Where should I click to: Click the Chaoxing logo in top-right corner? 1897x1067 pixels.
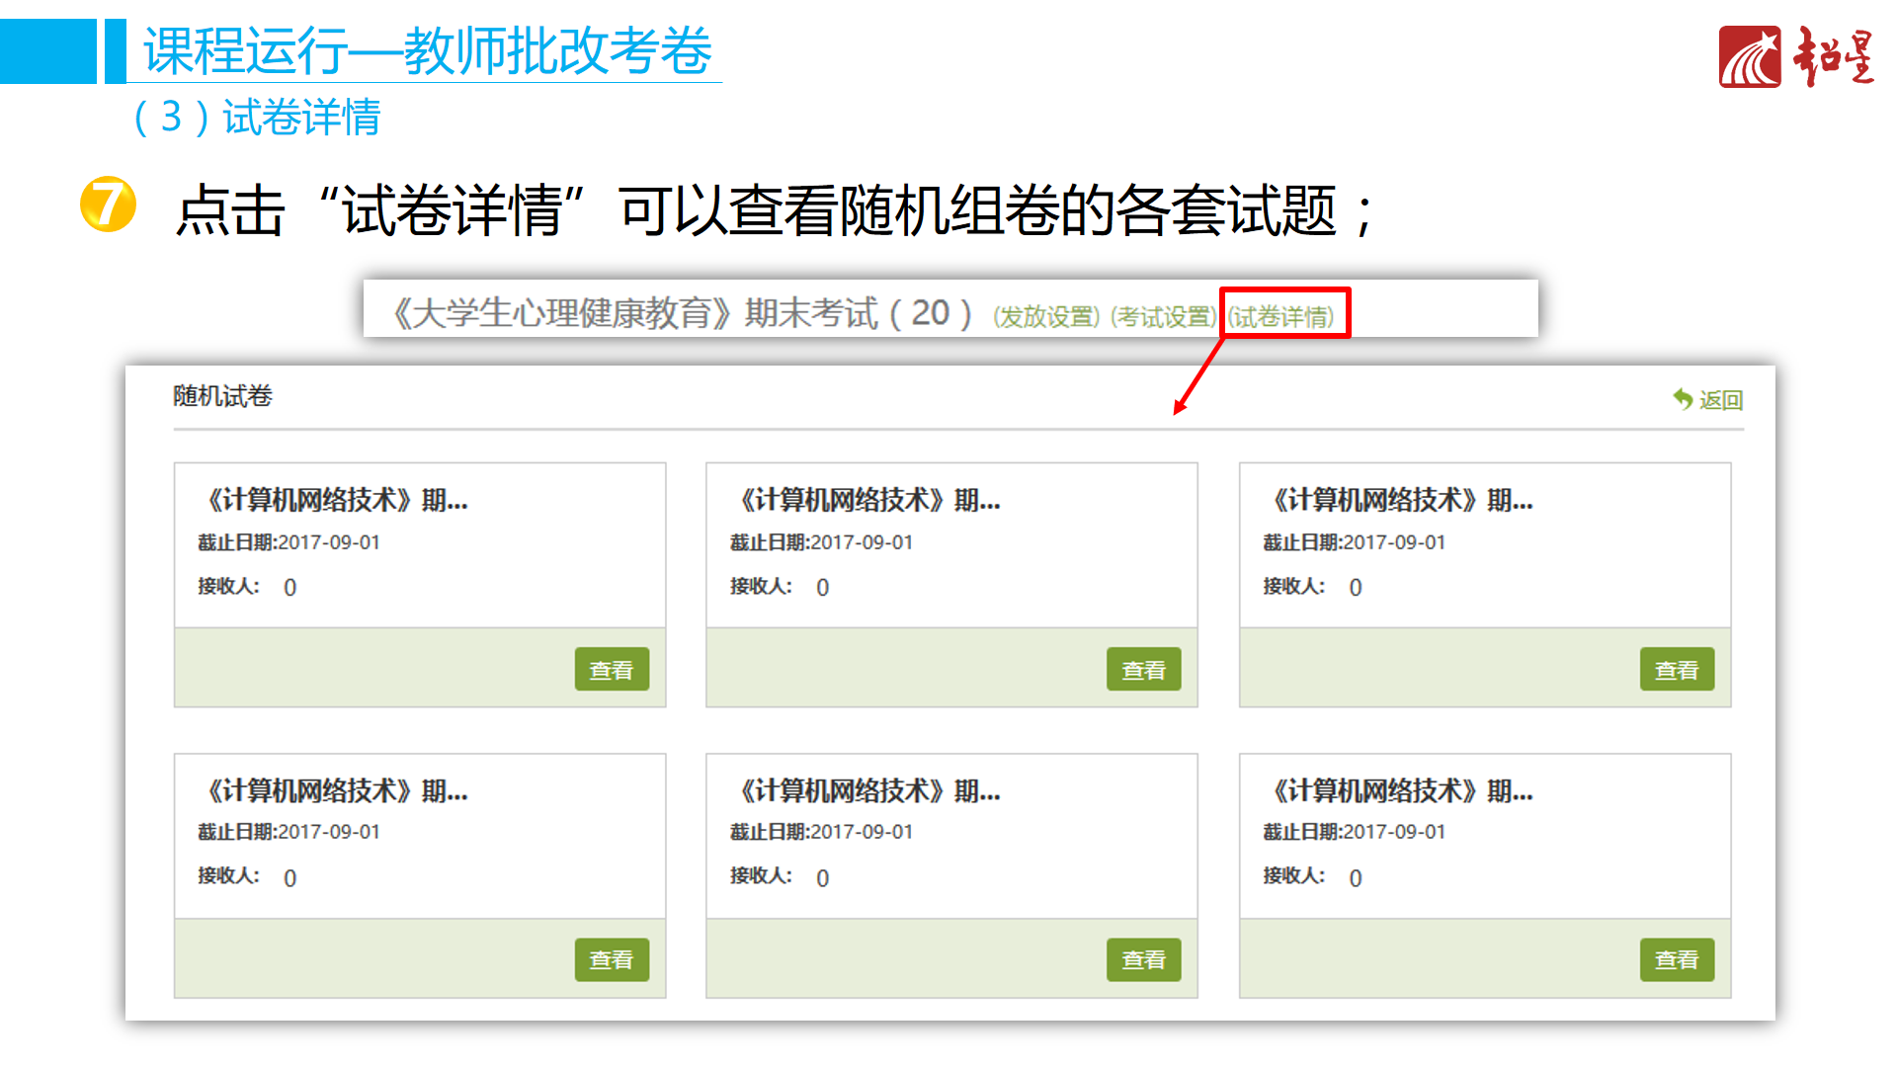coord(1795,56)
